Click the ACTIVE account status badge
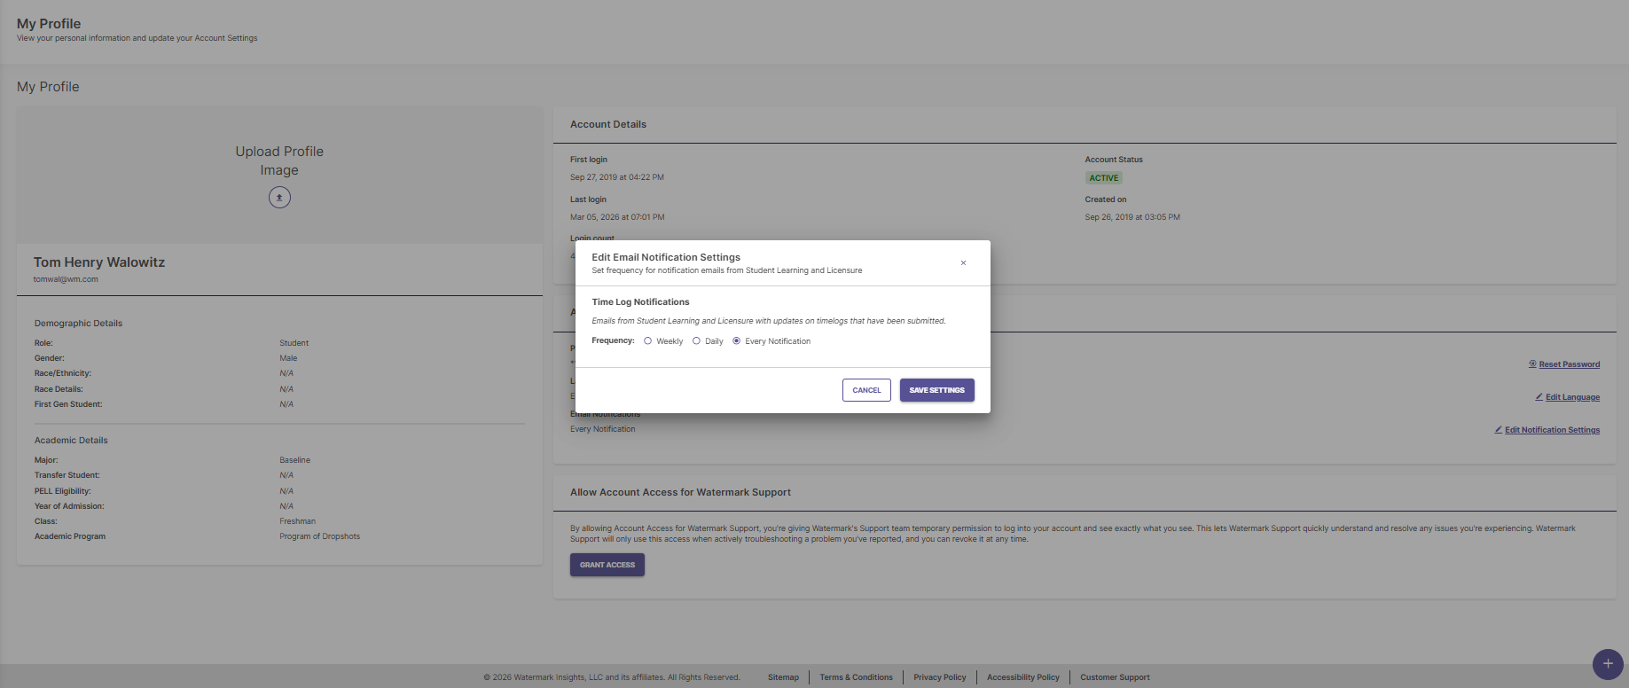This screenshot has height=688, width=1629. 1104,178
